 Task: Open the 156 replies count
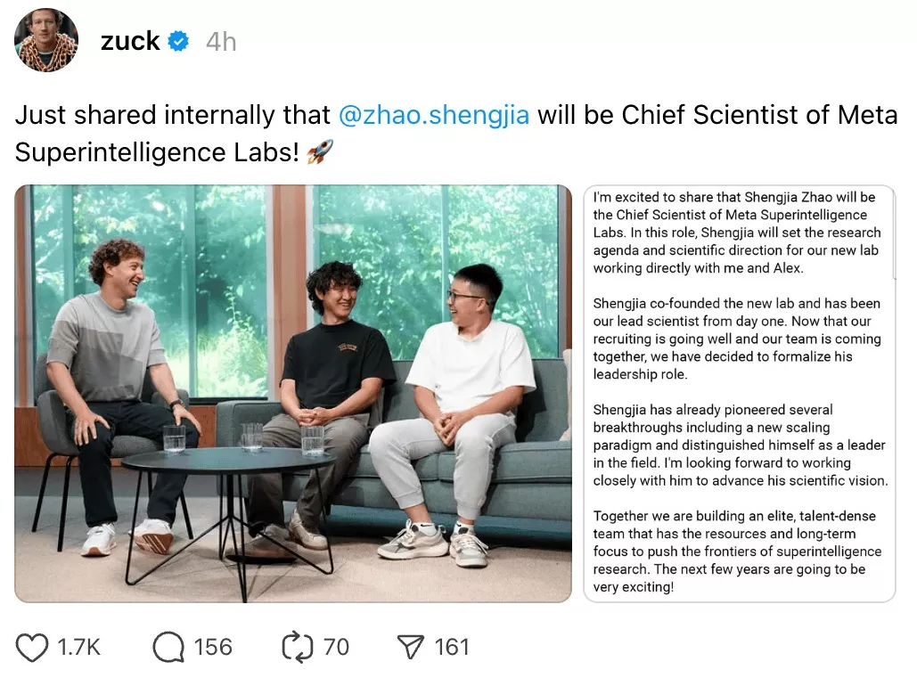(x=211, y=647)
